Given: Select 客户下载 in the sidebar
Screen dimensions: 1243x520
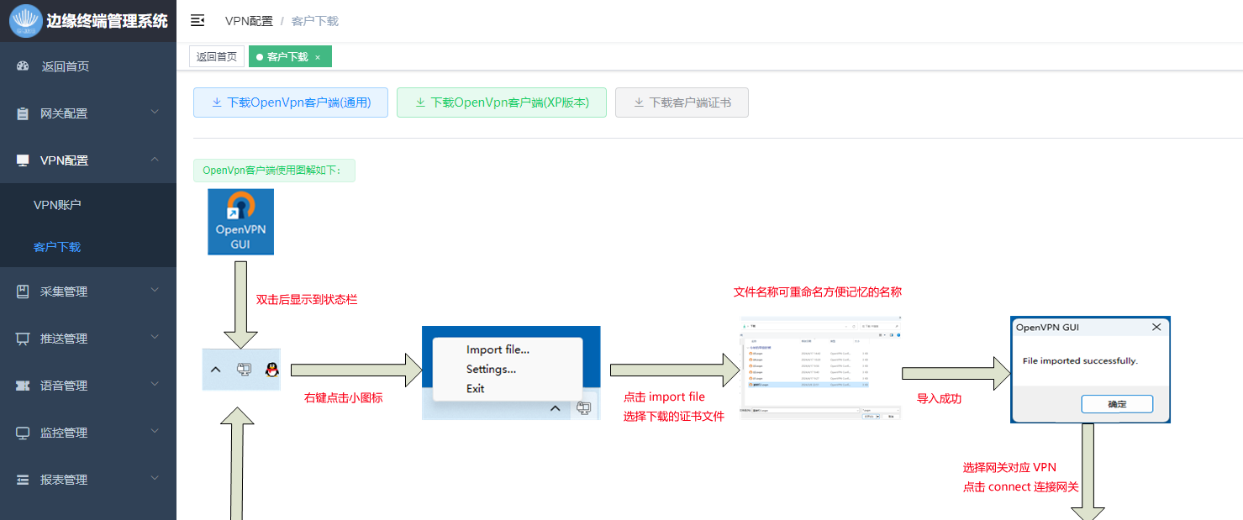Looking at the screenshot, I should pos(57,247).
